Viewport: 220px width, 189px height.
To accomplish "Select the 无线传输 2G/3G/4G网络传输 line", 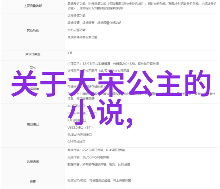I will tap(88, 157).
